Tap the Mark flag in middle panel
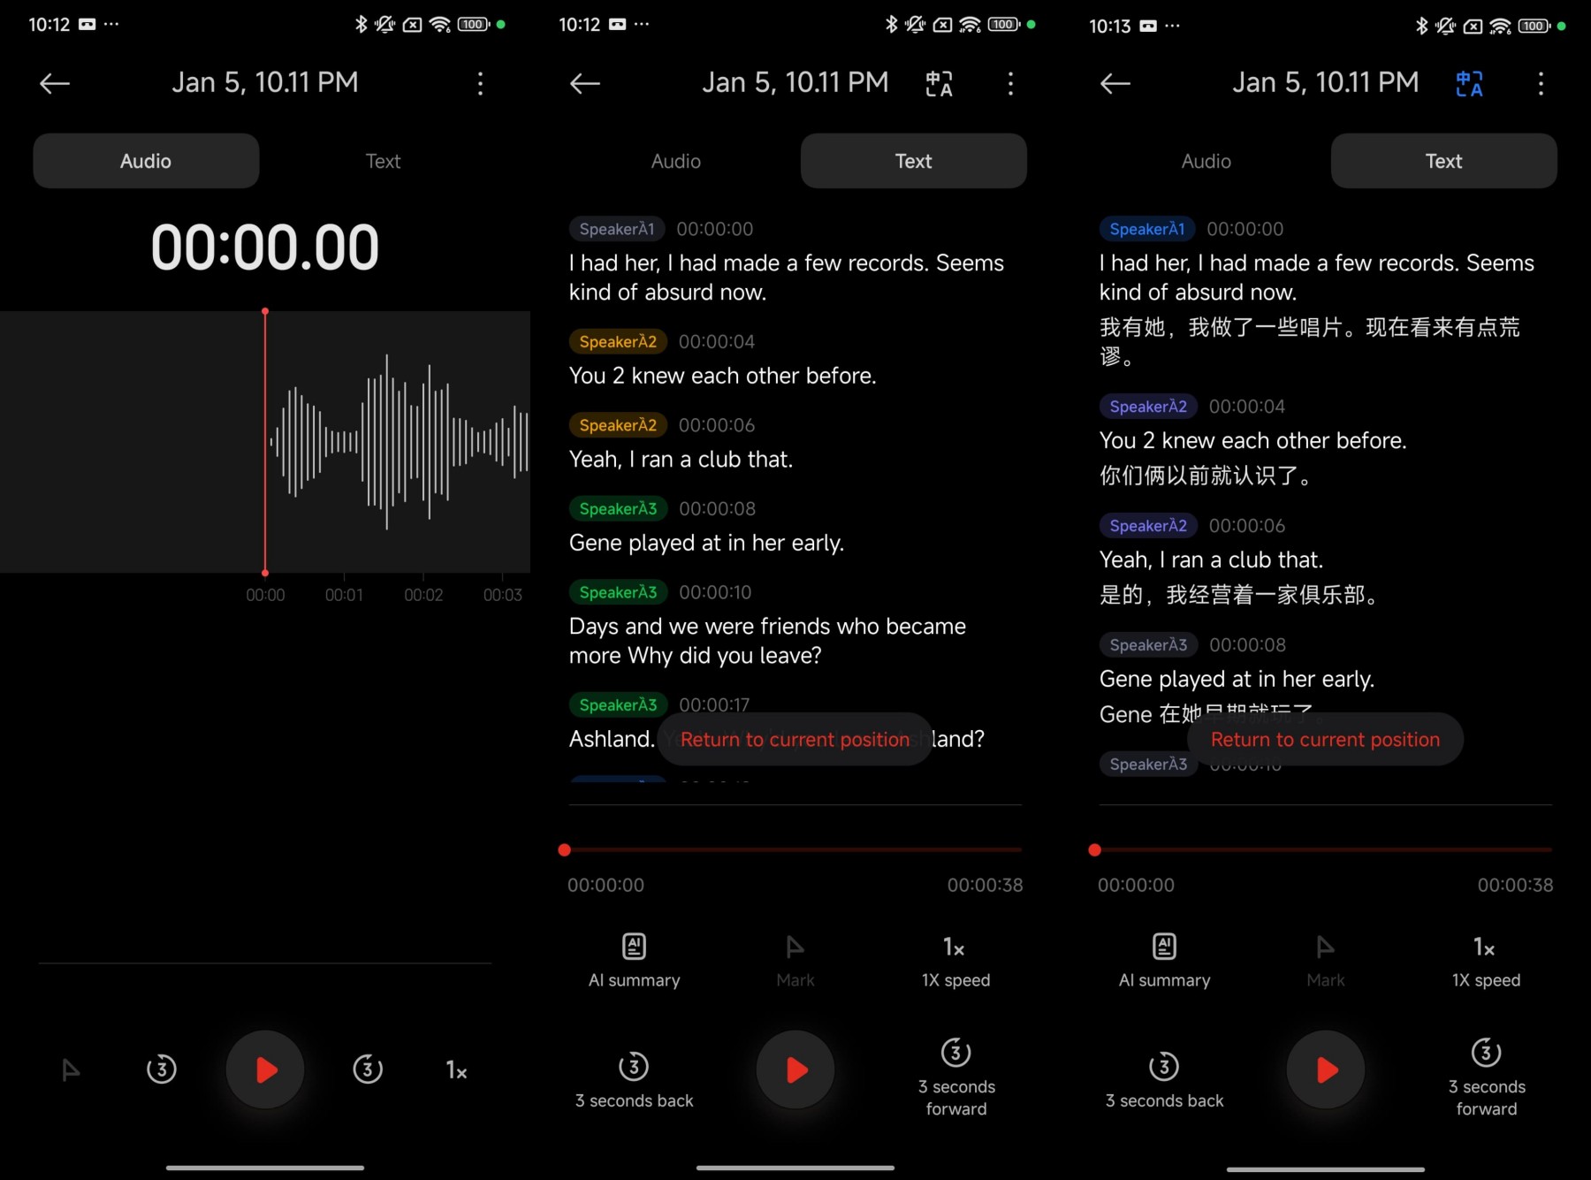The width and height of the screenshot is (1591, 1180). 795,960
